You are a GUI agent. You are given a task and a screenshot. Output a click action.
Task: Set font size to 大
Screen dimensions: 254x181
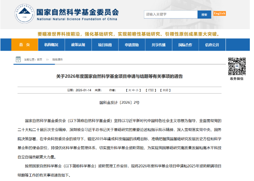click(130, 90)
